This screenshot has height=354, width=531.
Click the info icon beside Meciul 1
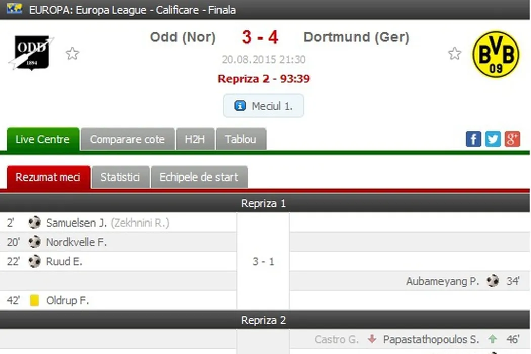point(240,106)
